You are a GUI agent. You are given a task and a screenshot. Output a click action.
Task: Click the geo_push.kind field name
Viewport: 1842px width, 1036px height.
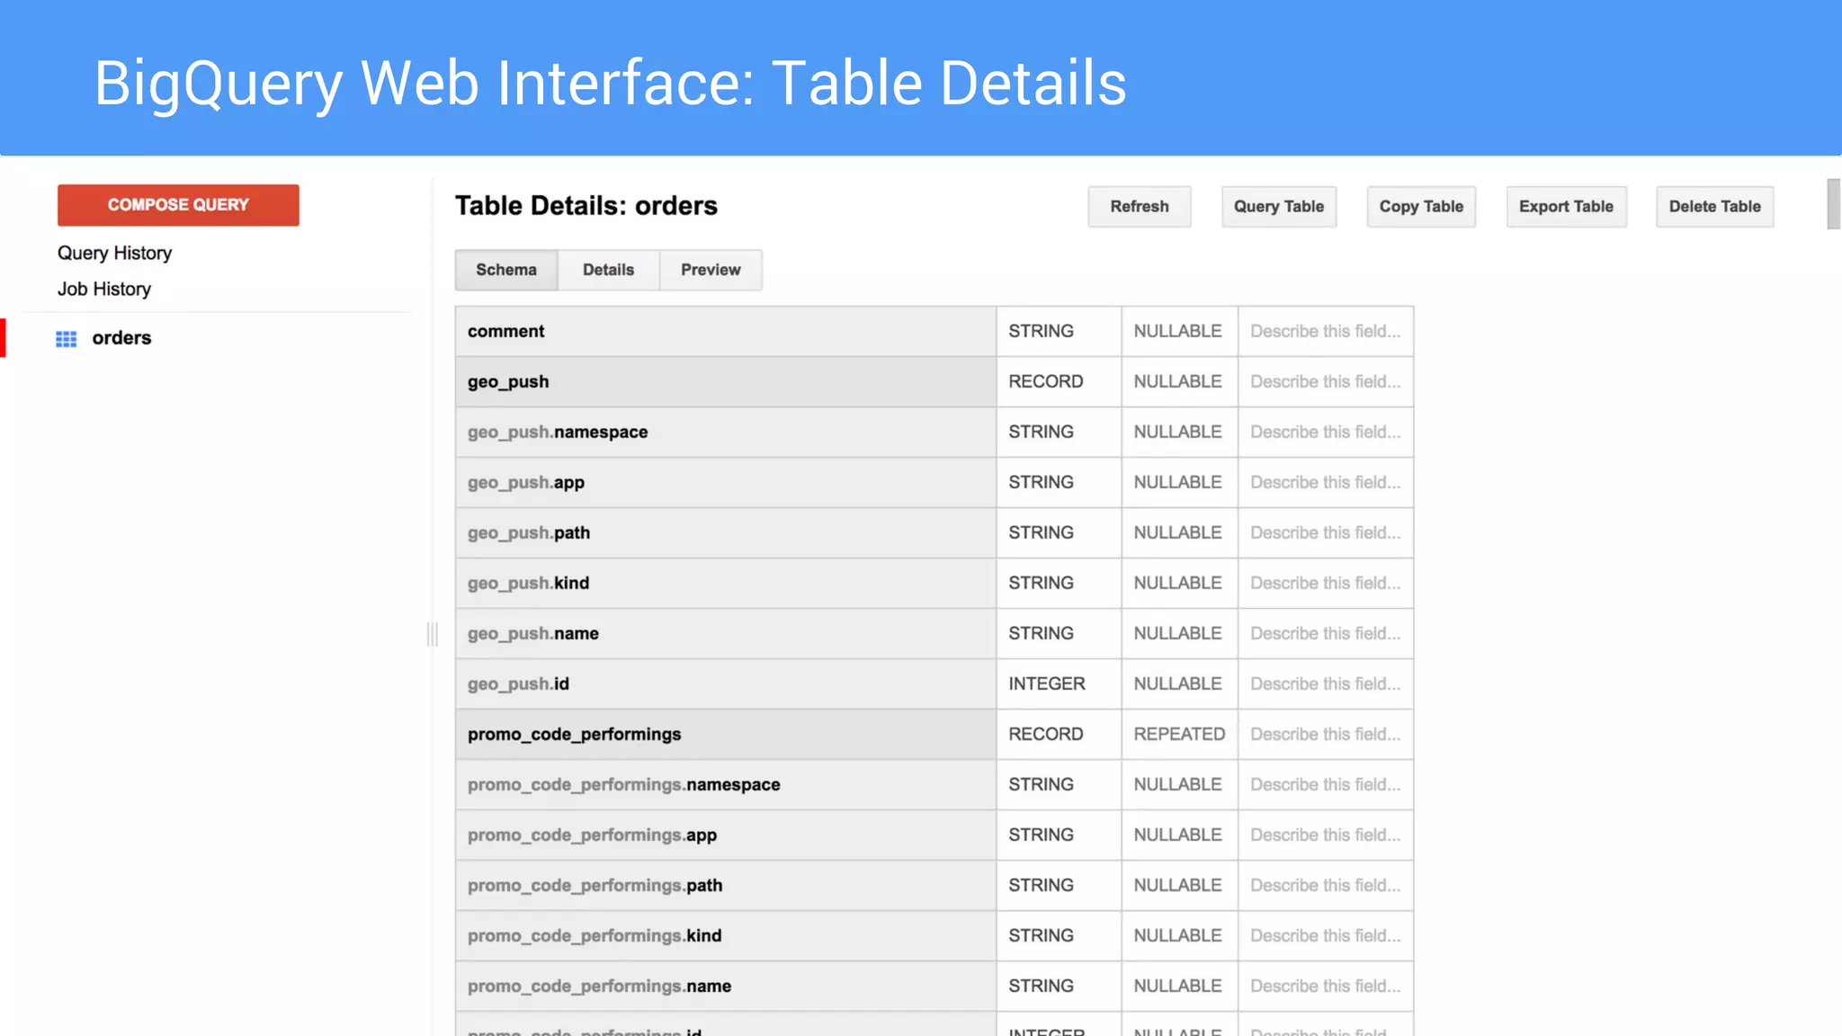[528, 583]
